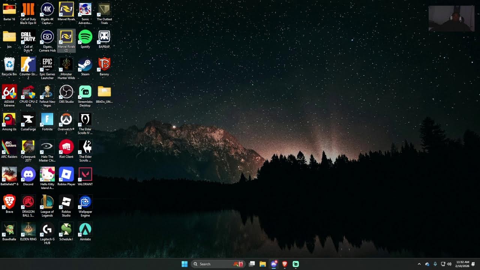
Task: Open File Explorer from the taskbar
Action: point(263,264)
